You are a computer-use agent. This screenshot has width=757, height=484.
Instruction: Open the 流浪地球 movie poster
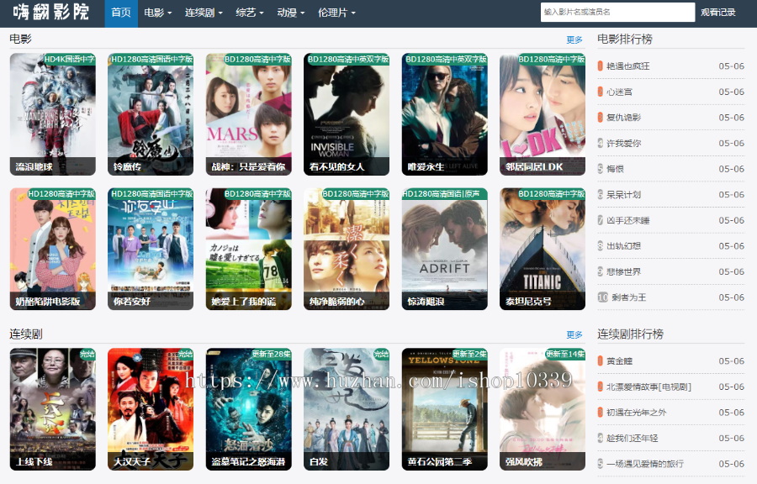(x=53, y=113)
